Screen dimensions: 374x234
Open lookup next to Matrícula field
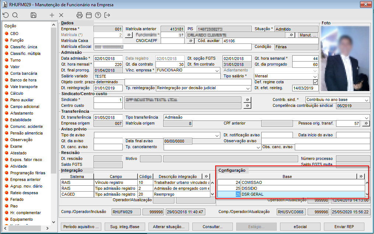pos(129,35)
